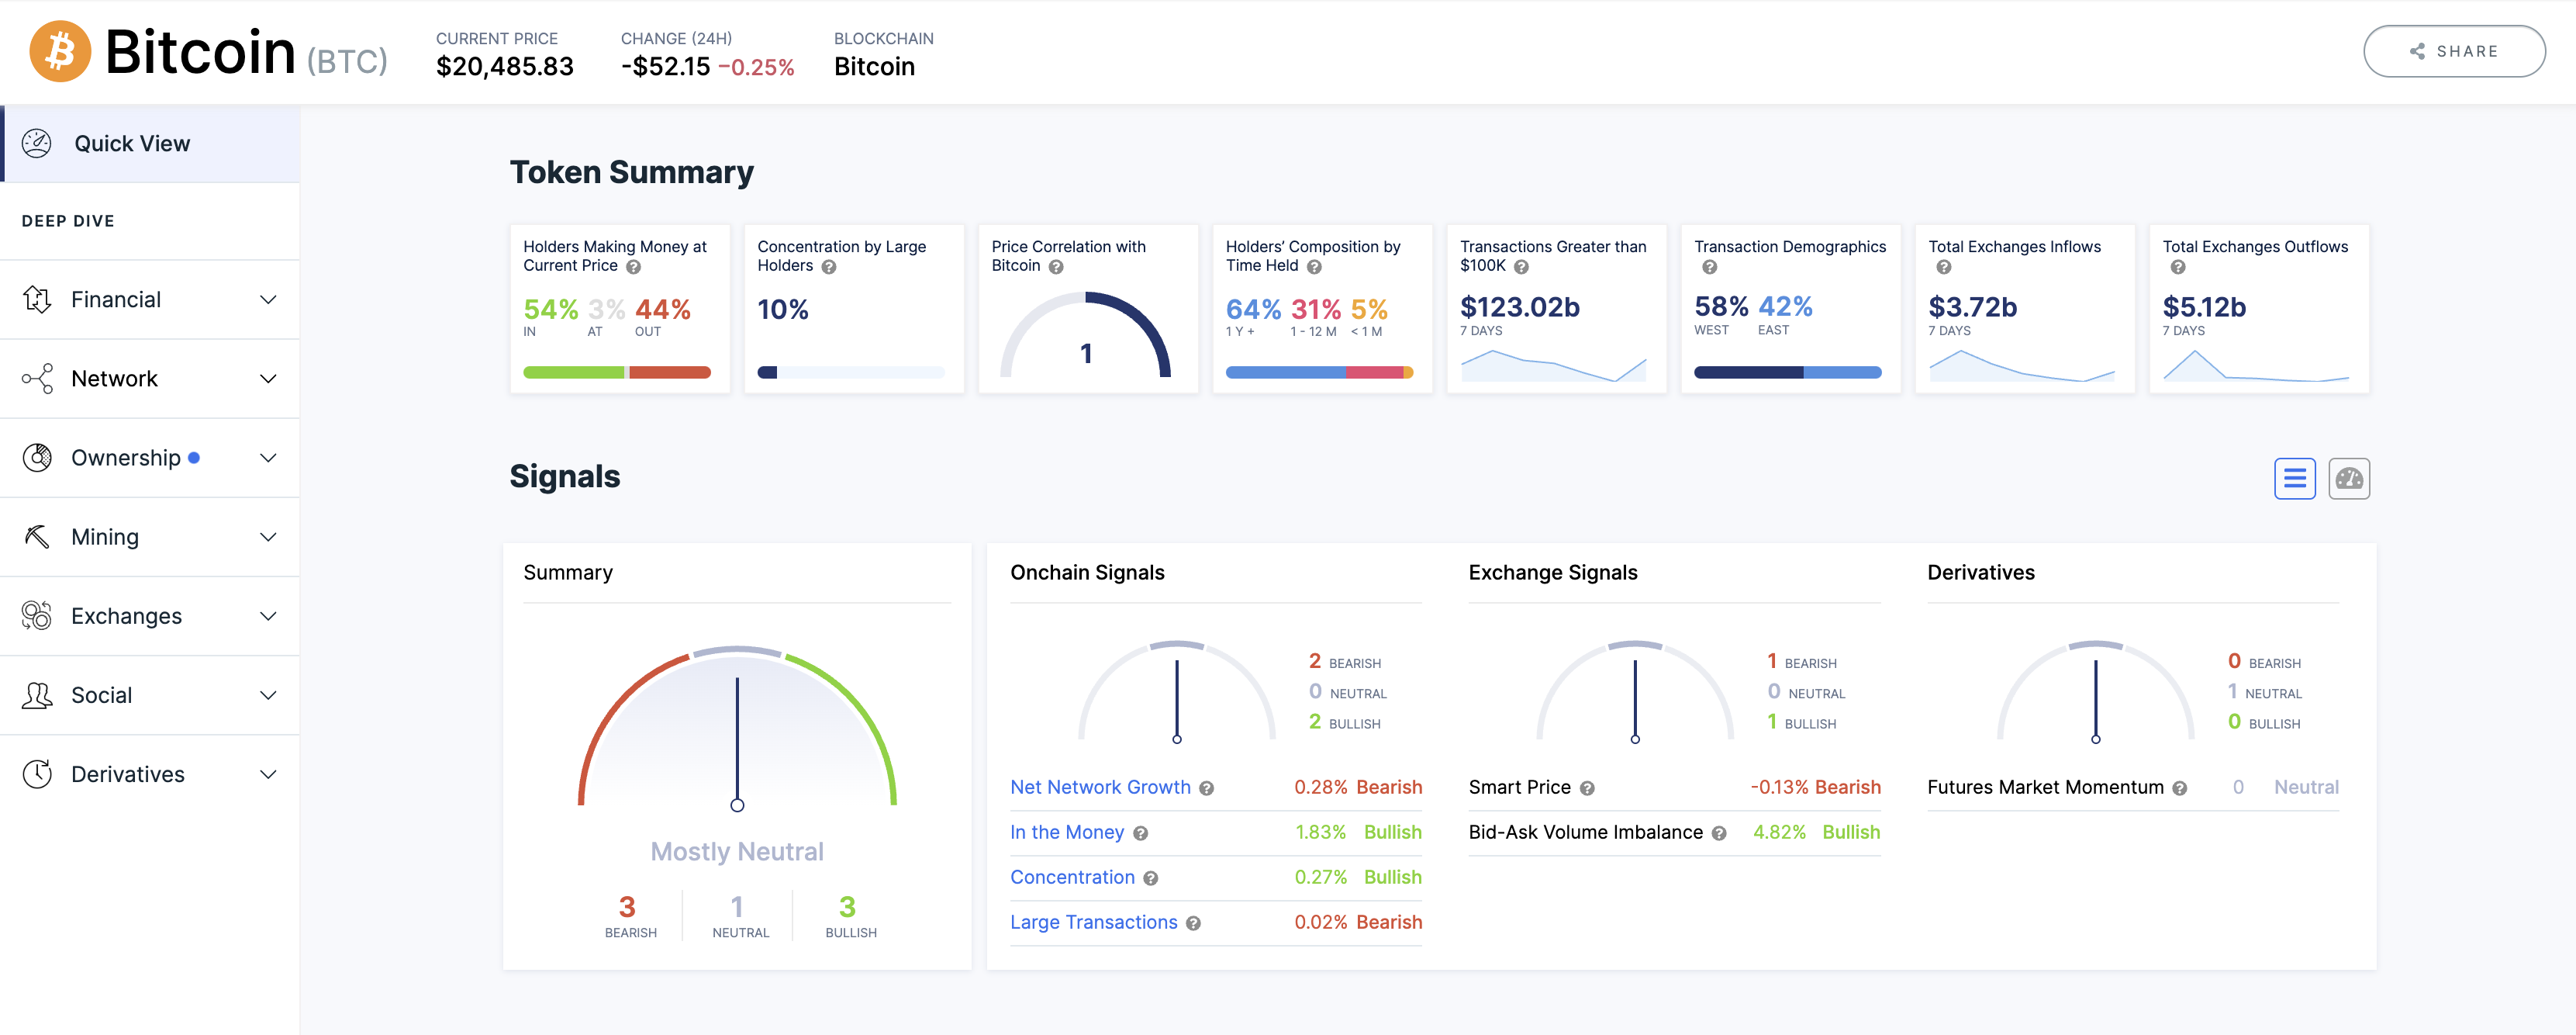Click the Social people icon
Image resolution: width=2576 pixels, height=1035 pixels.
tap(37, 694)
